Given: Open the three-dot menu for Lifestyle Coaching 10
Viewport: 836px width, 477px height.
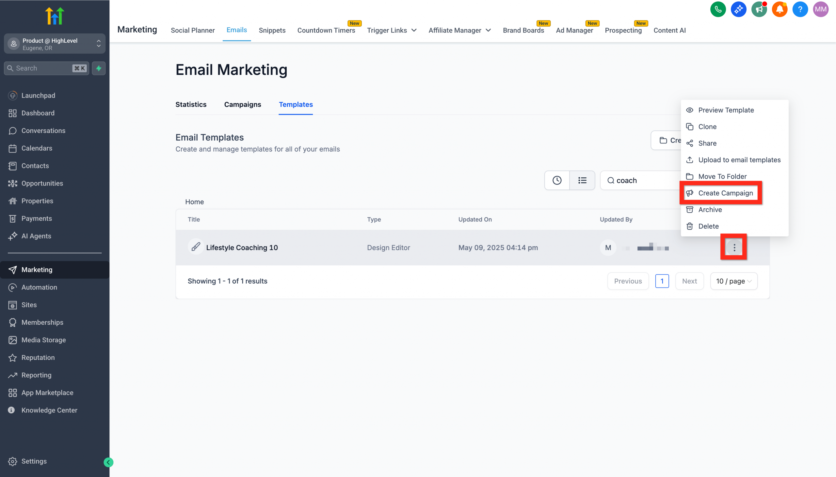Looking at the screenshot, I should tap(734, 247).
